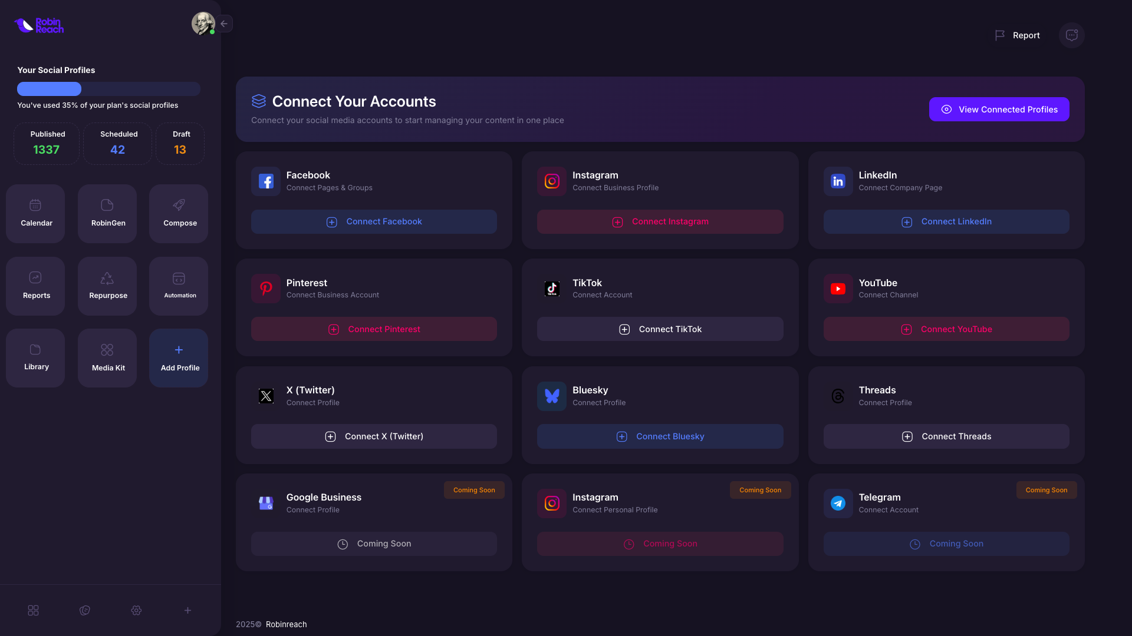Click Connect TikTok button
This screenshot has height=636, width=1132.
pos(660,329)
